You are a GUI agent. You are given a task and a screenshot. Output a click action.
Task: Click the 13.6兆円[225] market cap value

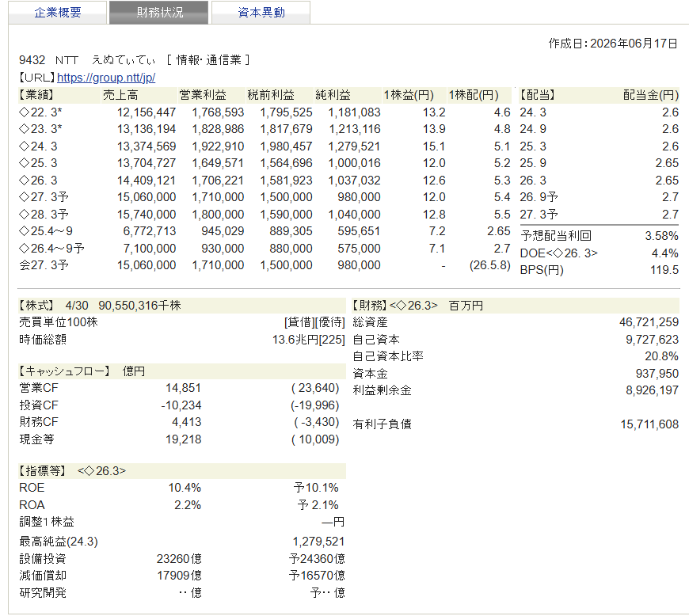point(309,340)
